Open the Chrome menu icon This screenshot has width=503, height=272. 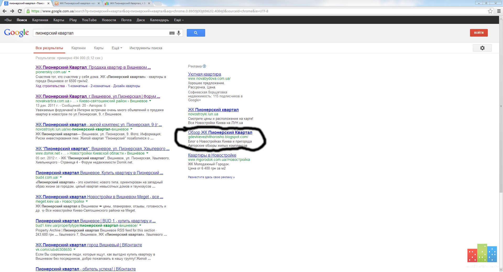499,11
